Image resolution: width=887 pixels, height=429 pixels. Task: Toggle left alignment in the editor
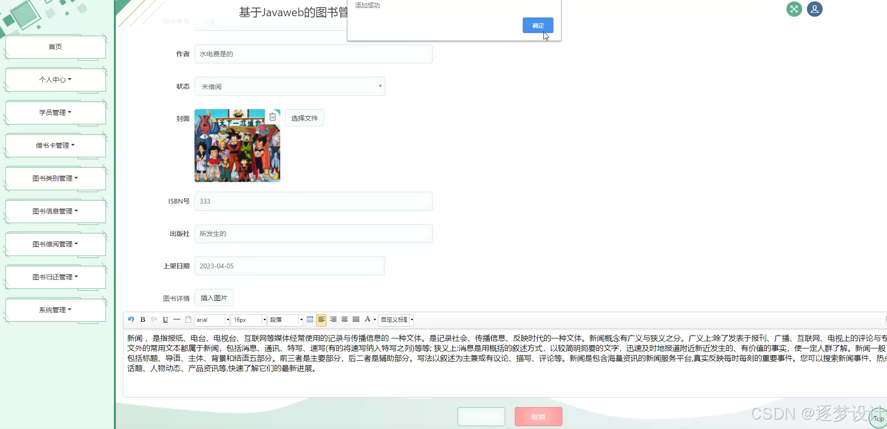coord(322,320)
